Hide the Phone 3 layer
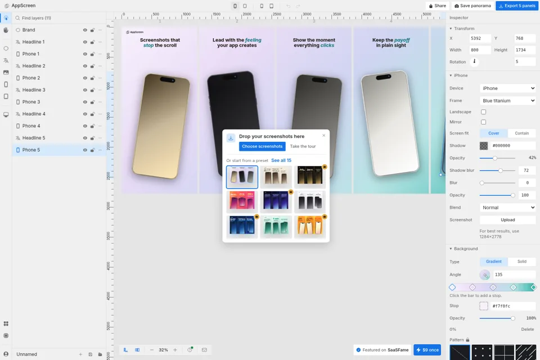 coord(85,102)
